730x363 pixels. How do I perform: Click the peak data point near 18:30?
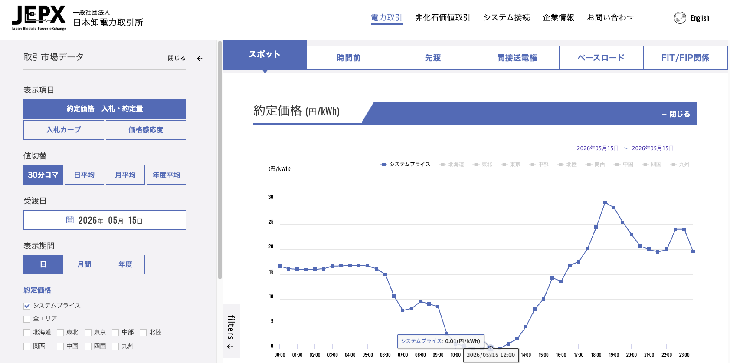(x=605, y=202)
